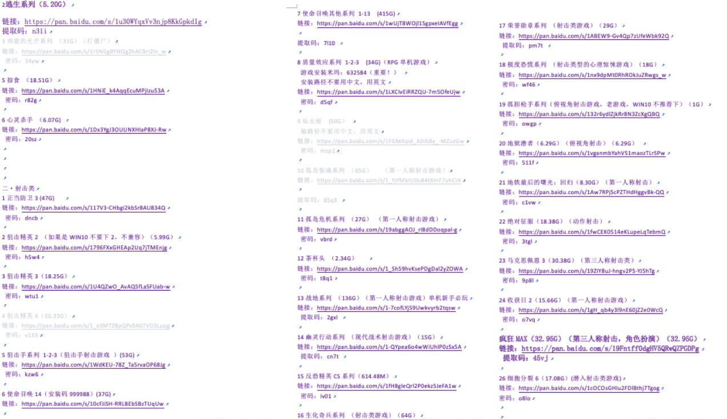Click the password t8q1 under 茶杯头
Image resolution: width=727 pixels, height=419 pixels.
pyautogui.click(x=326, y=279)
